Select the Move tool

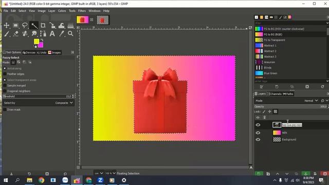7,25
